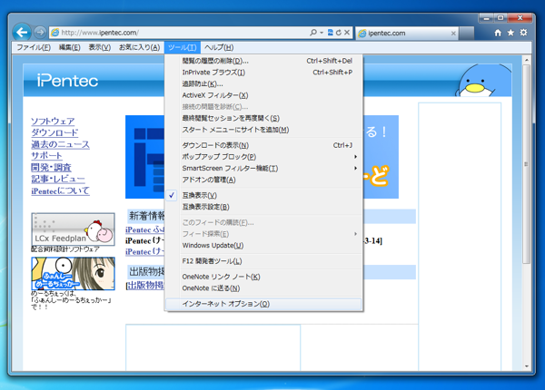Click the compatibility view icon in address bar
Viewport: 545px width, 390px height.
click(x=331, y=33)
